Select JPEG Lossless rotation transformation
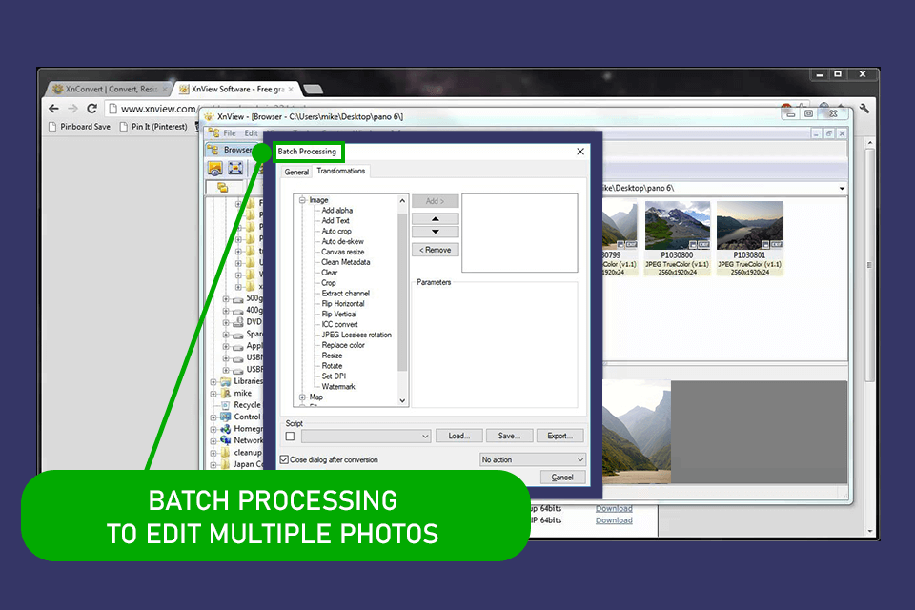The image size is (915, 610). [356, 335]
